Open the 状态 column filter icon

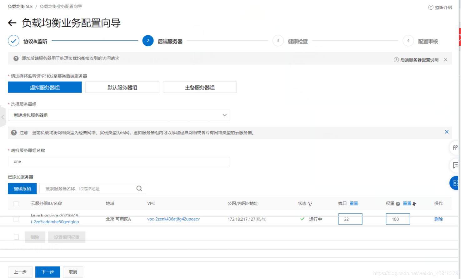310,204
